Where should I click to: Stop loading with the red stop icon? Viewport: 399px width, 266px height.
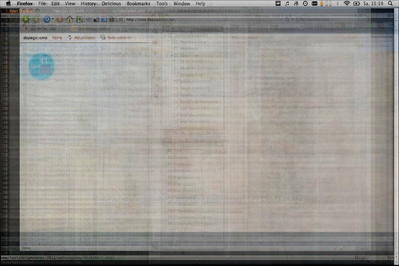[x=60, y=19]
